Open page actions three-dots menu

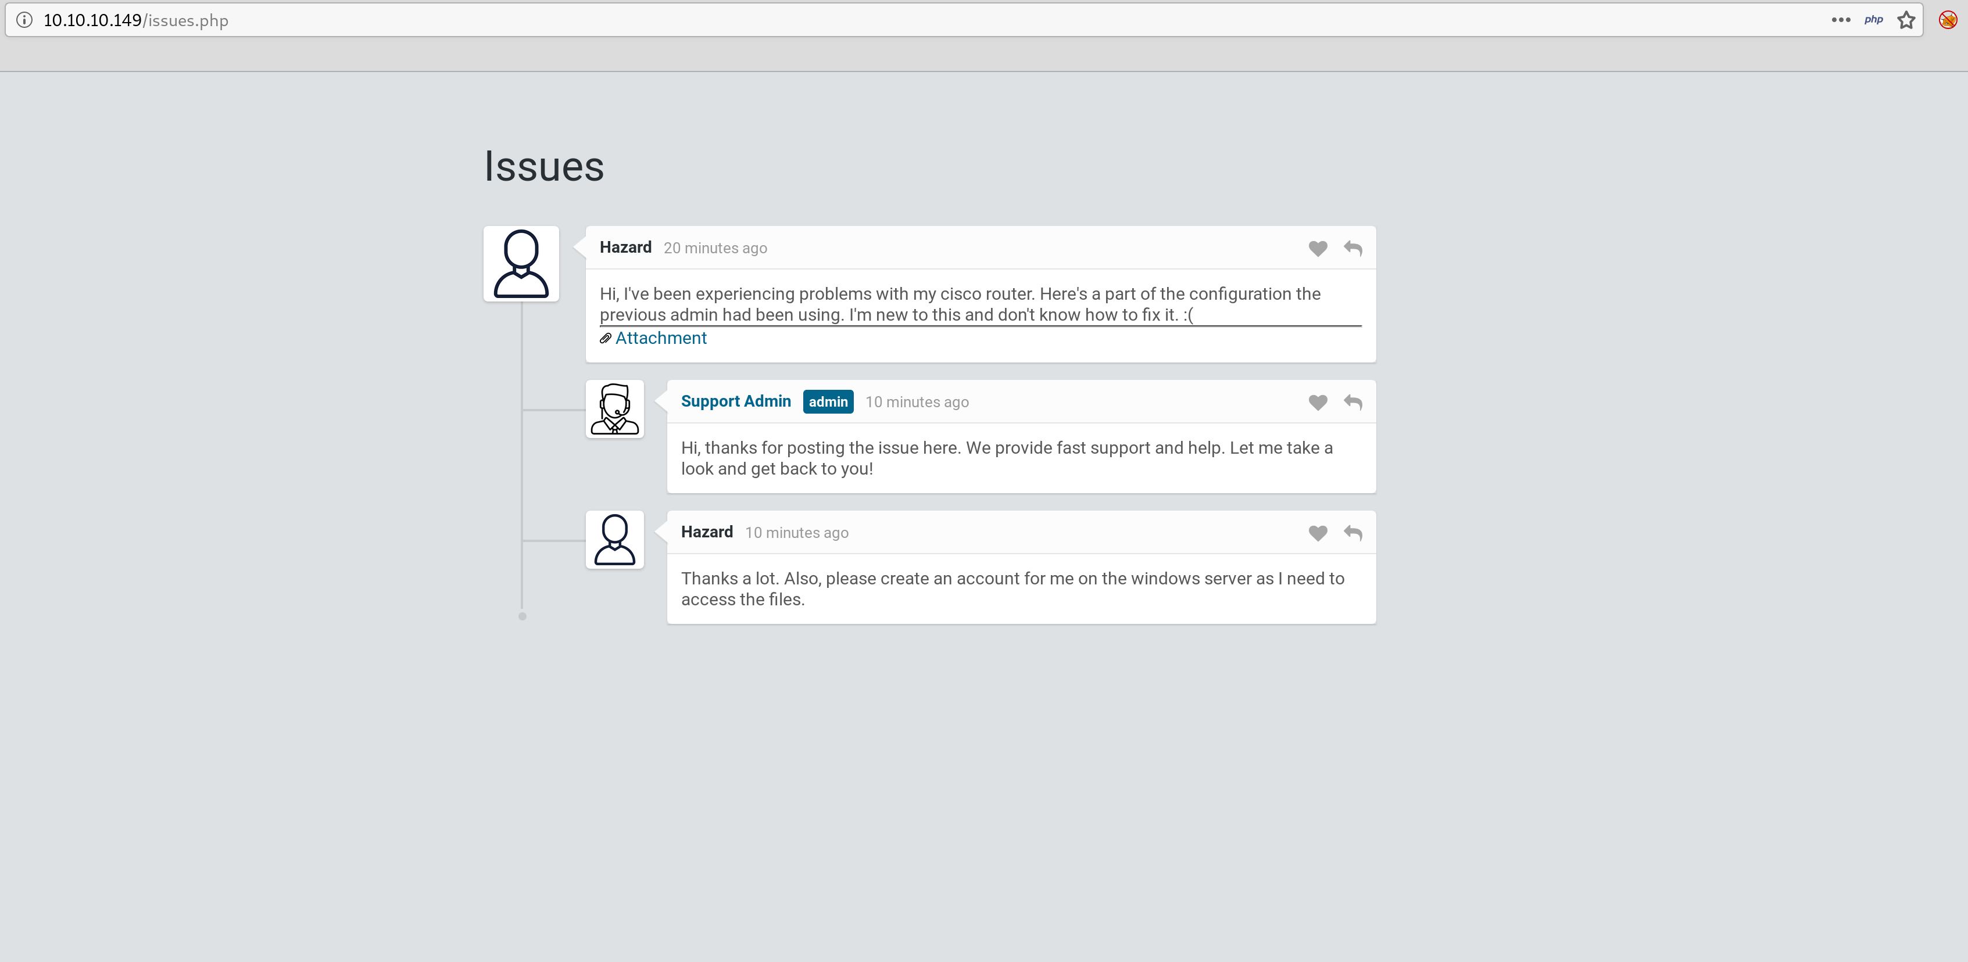click(x=1840, y=20)
